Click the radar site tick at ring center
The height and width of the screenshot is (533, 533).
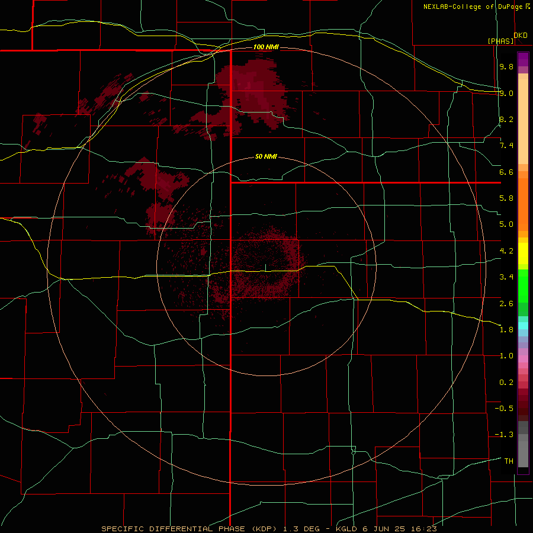266,268
